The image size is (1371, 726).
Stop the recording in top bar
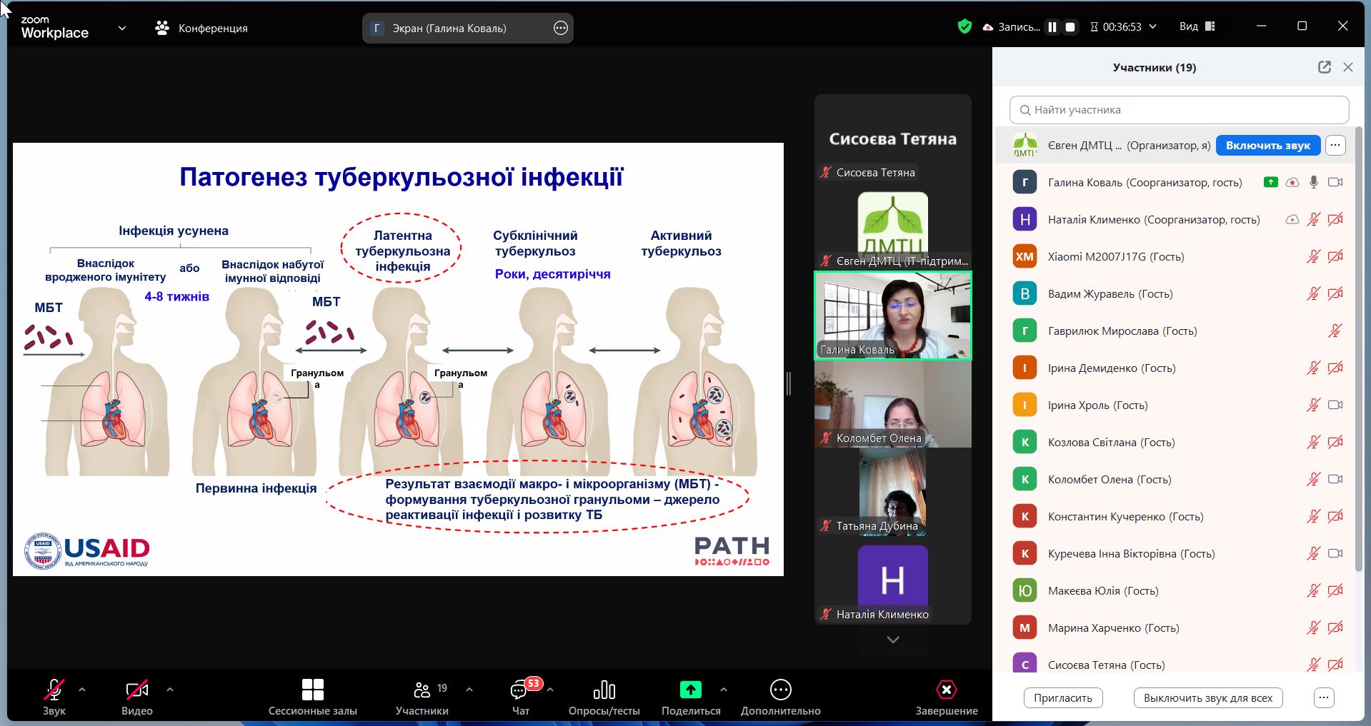(1070, 27)
